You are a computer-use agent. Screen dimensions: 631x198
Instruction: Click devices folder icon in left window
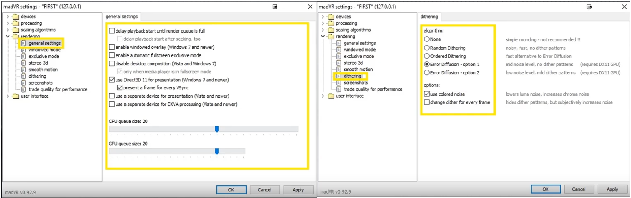coord(16,17)
